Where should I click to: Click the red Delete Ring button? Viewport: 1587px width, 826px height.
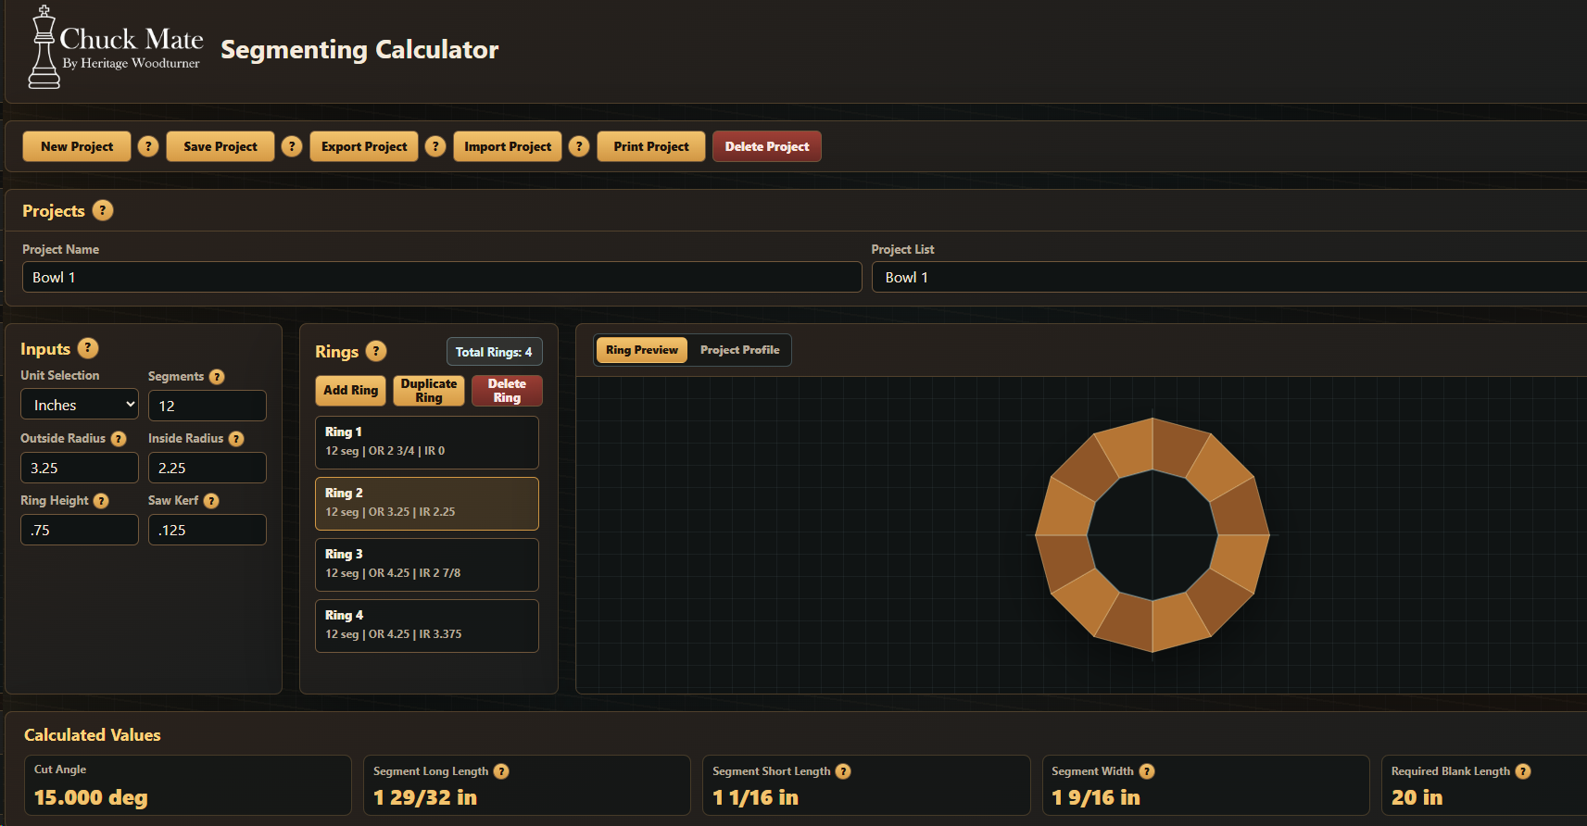[x=507, y=391]
